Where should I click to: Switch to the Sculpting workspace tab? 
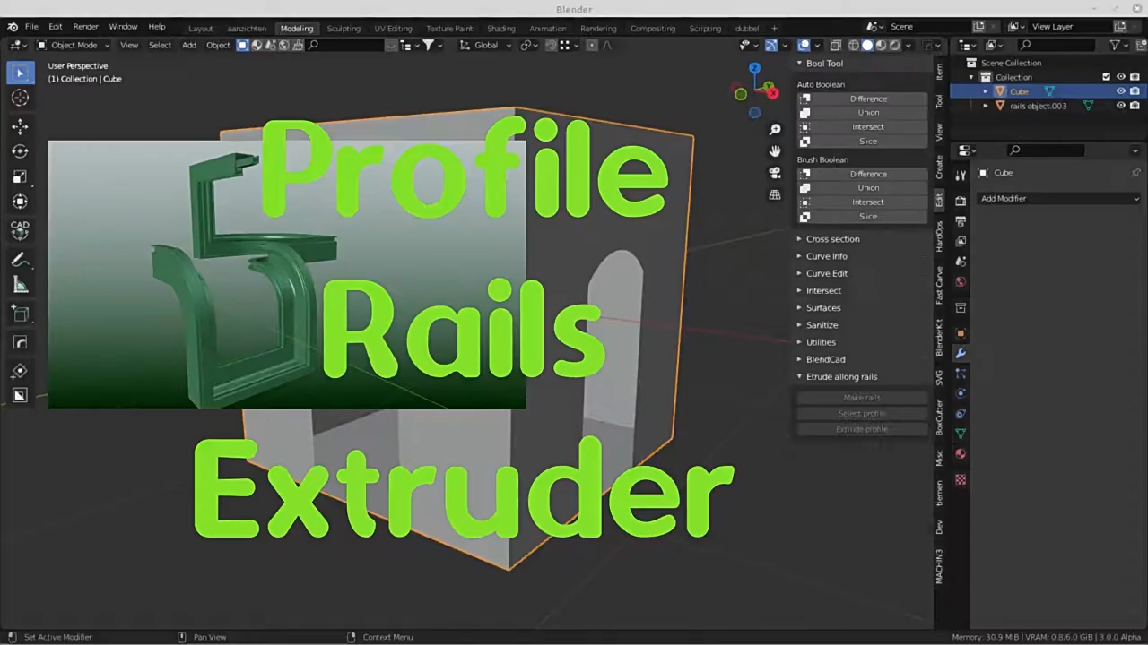pyautogui.click(x=344, y=29)
